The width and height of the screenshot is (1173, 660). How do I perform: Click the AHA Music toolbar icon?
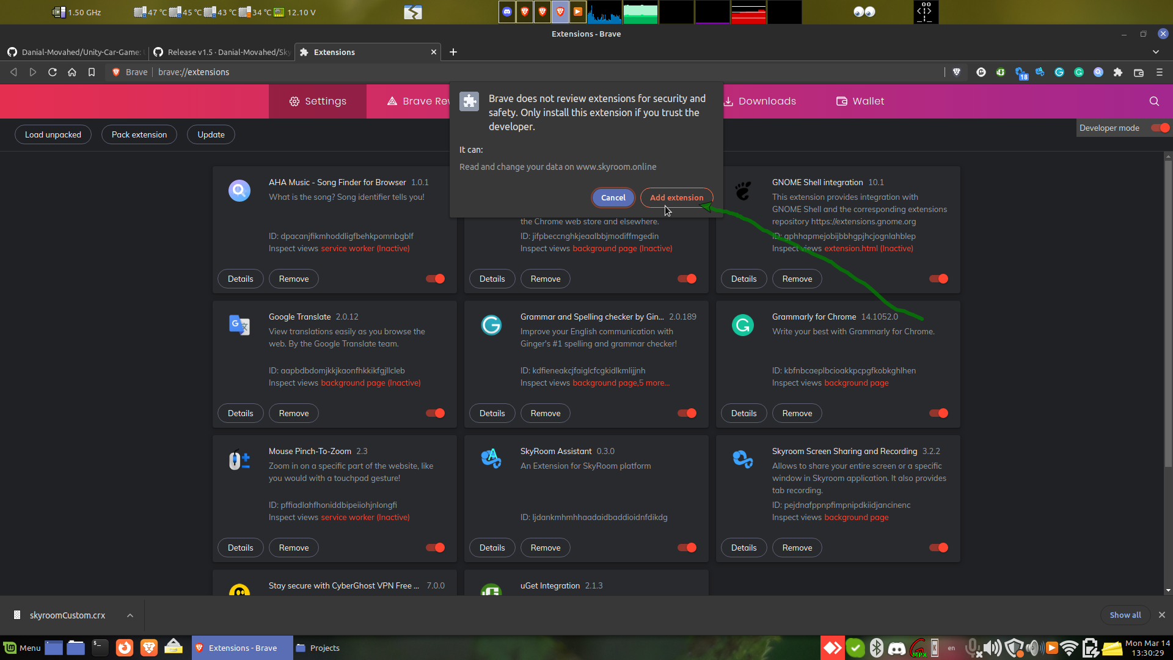coord(1098,72)
